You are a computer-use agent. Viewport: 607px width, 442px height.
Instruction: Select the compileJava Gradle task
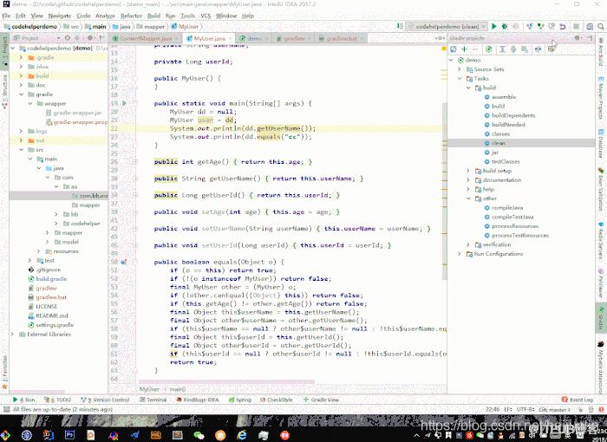(507, 208)
